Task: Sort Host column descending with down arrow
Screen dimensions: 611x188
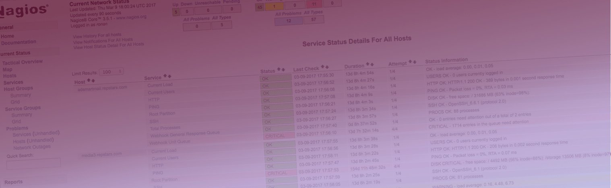Action: 93,81
